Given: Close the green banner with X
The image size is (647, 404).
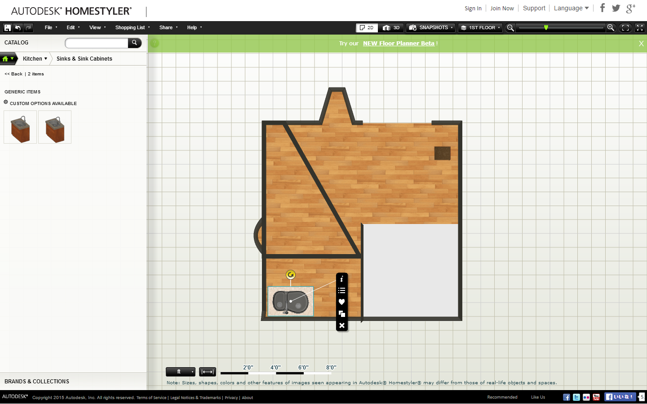Looking at the screenshot, I should 641,44.
